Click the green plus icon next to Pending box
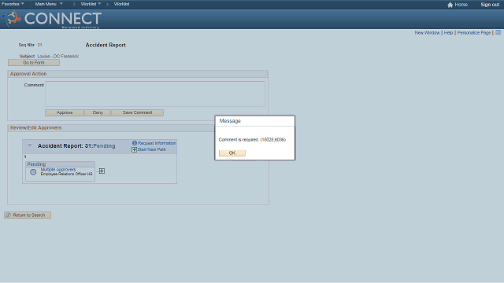504x283 pixels. [102, 171]
